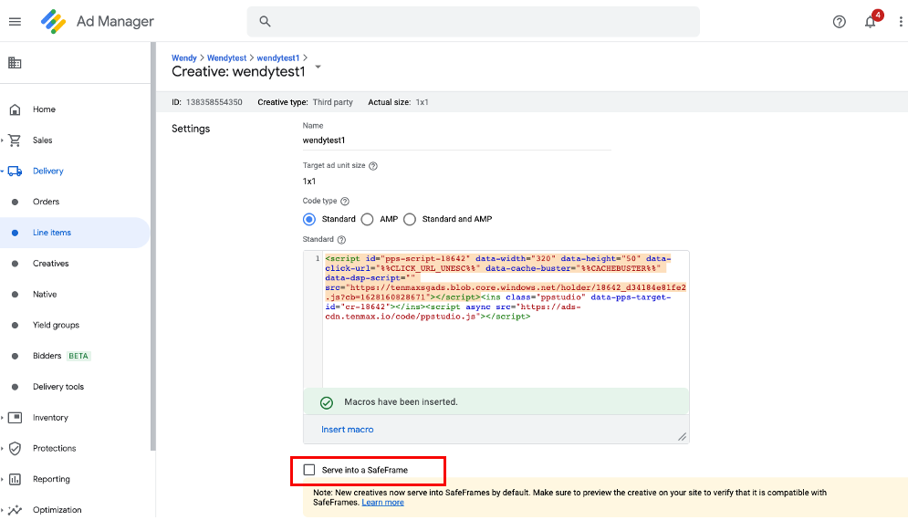The image size is (908, 520).
Task: Click help icon beside Target ad unit size
Action: (x=373, y=166)
